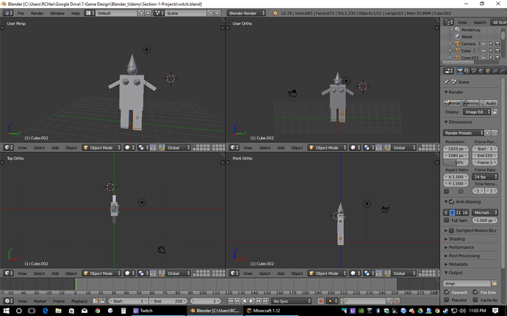This screenshot has height=316, width=507.
Task: Open the Scene properties tab icon
Action: [x=474, y=70]
